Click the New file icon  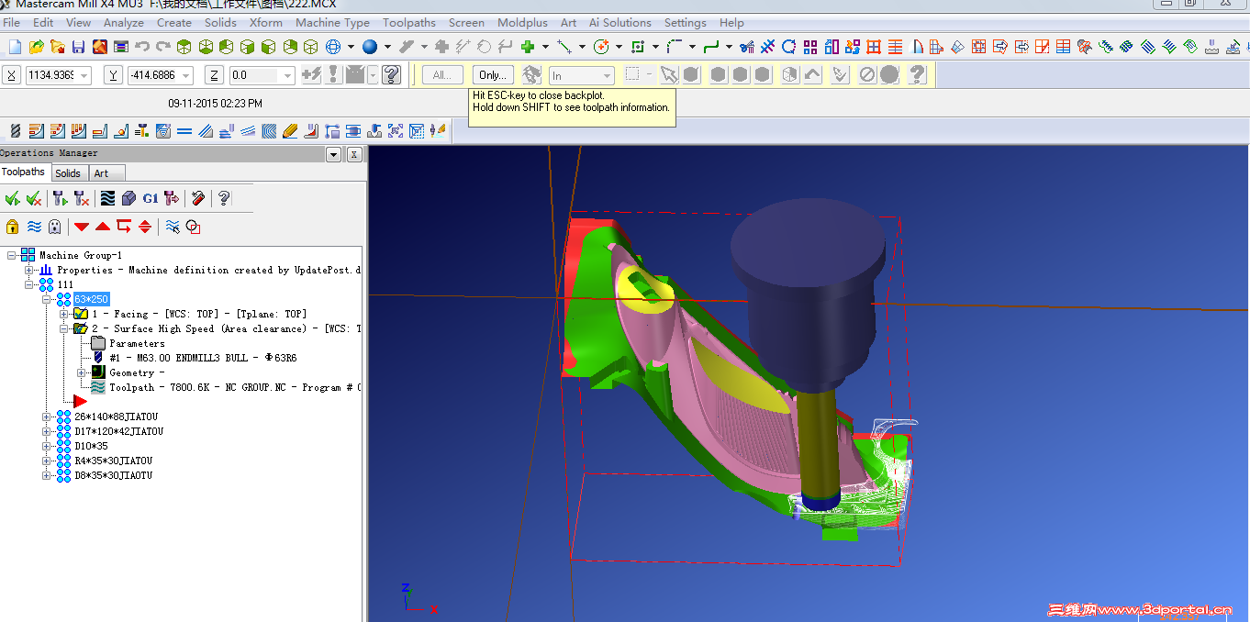click(x=15, y=46)
